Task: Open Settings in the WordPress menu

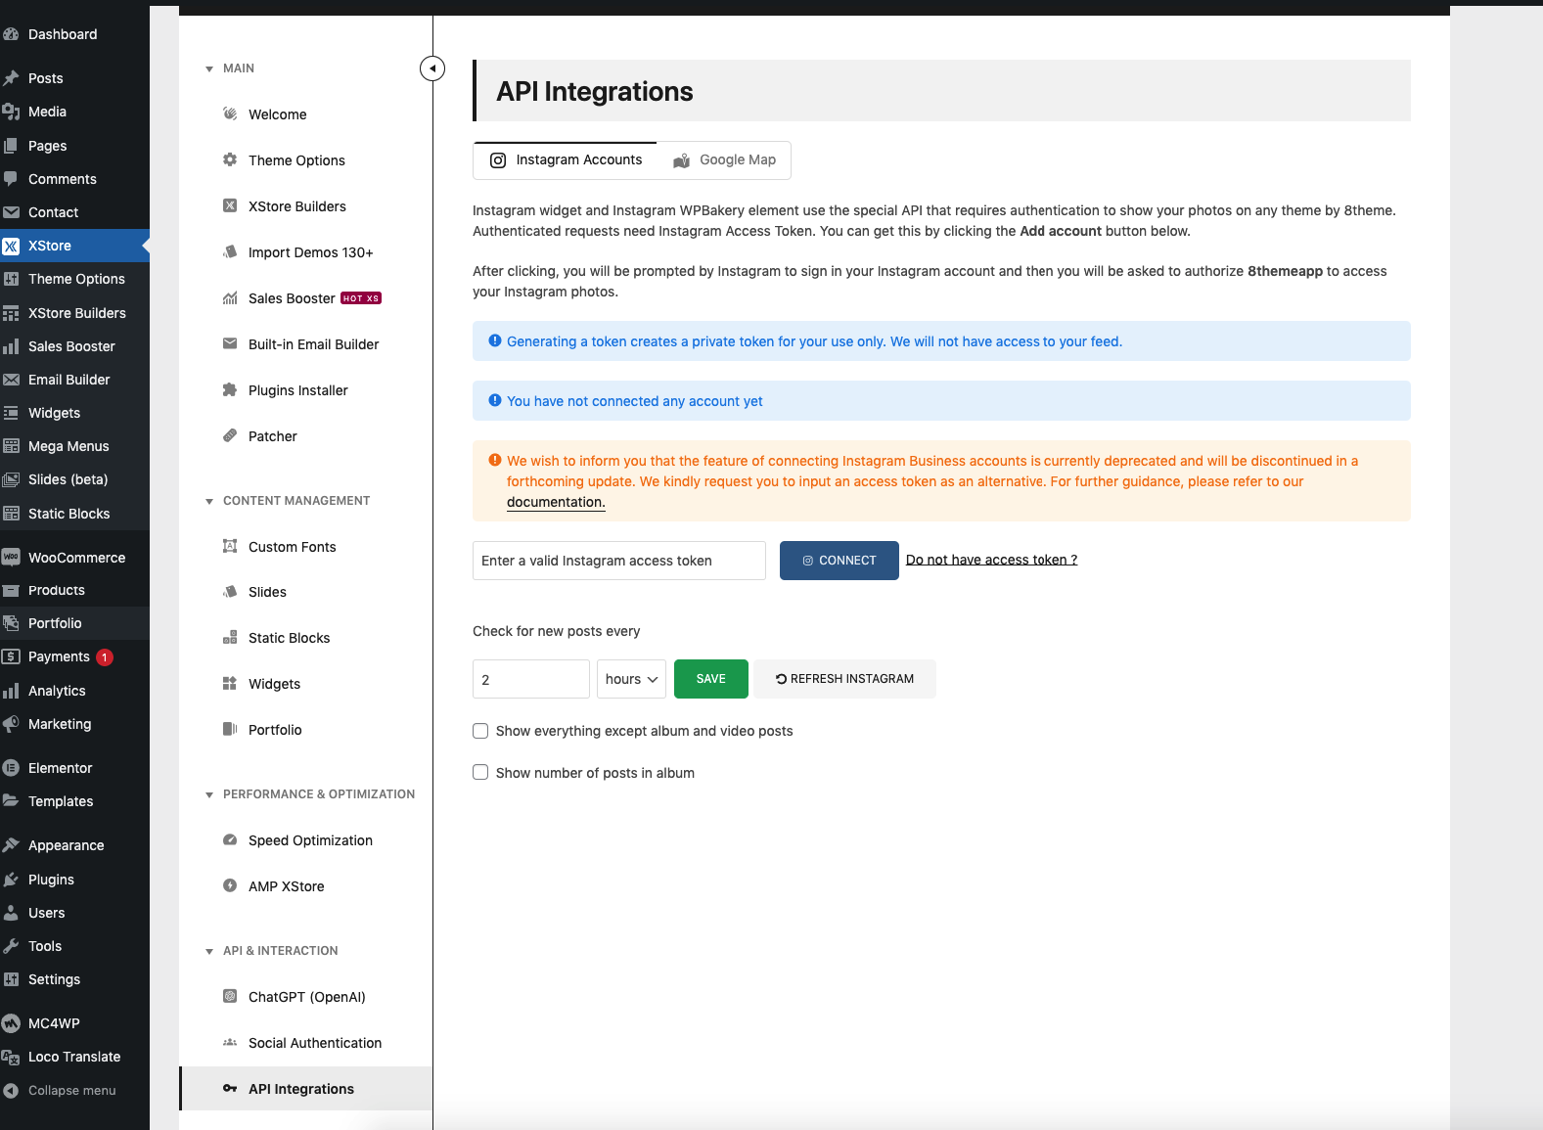Action: pos(74,979)
